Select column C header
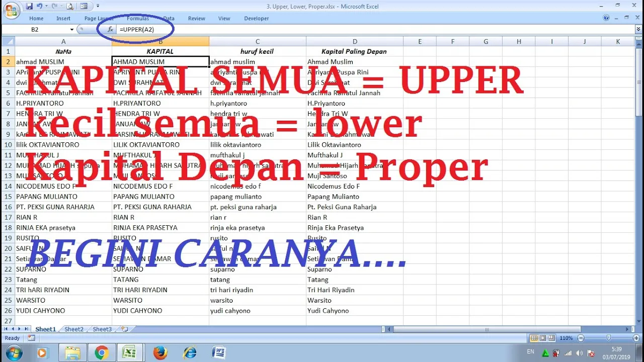 pyautogui.click(x=258, y=42)
